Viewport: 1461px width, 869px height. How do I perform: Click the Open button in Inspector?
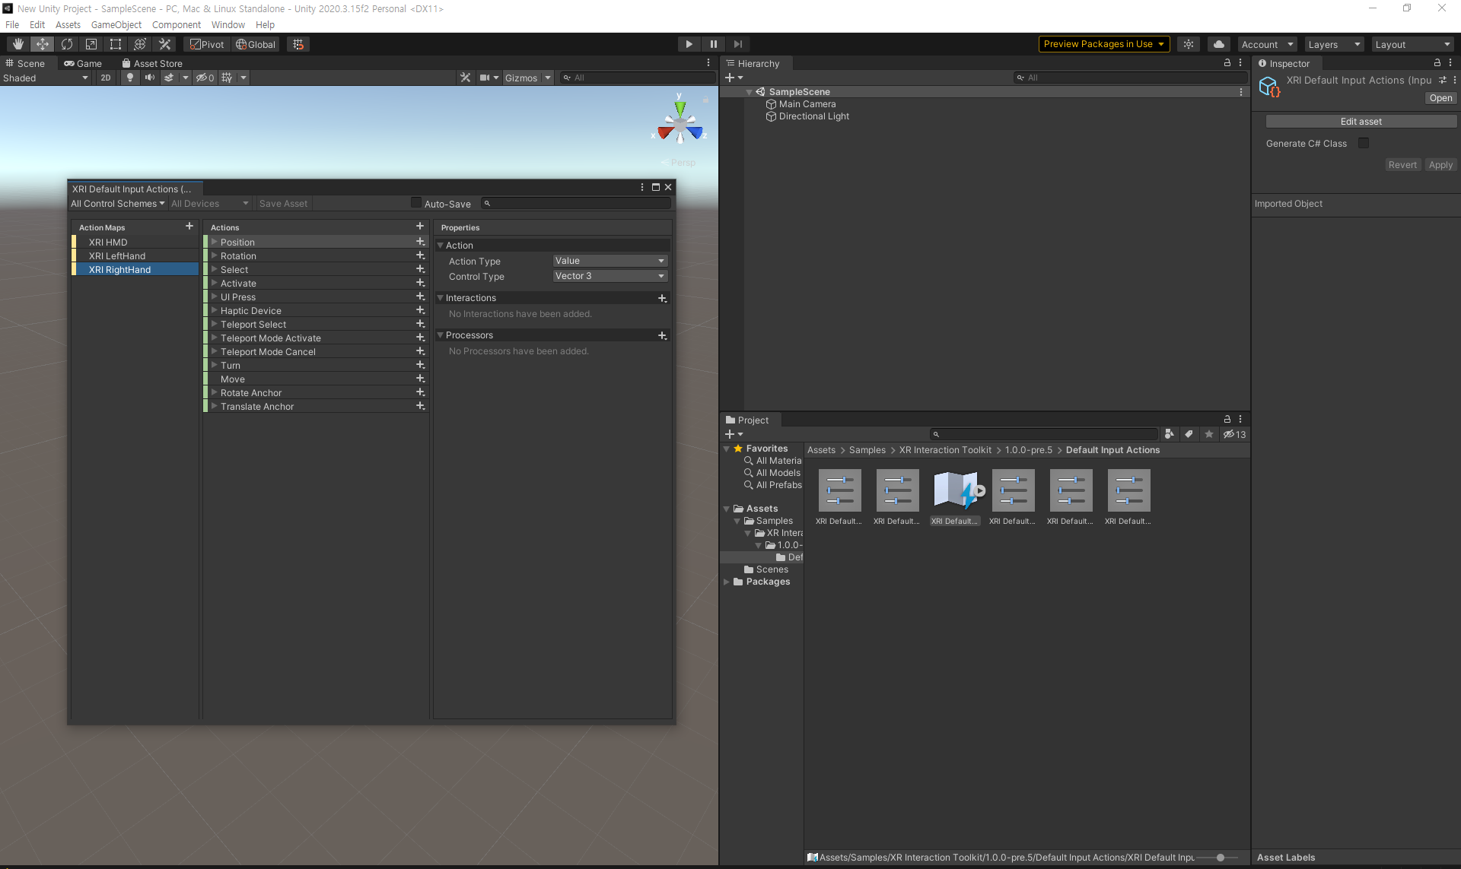pos(1440,98)
